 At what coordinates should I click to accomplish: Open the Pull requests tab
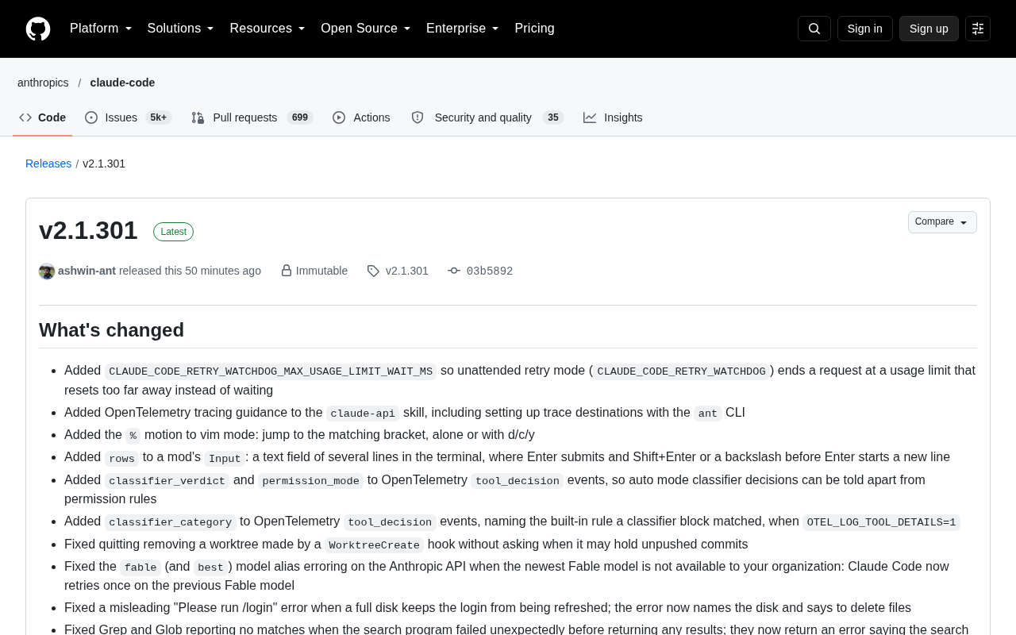pyautogui.click(x=252, y=117)
